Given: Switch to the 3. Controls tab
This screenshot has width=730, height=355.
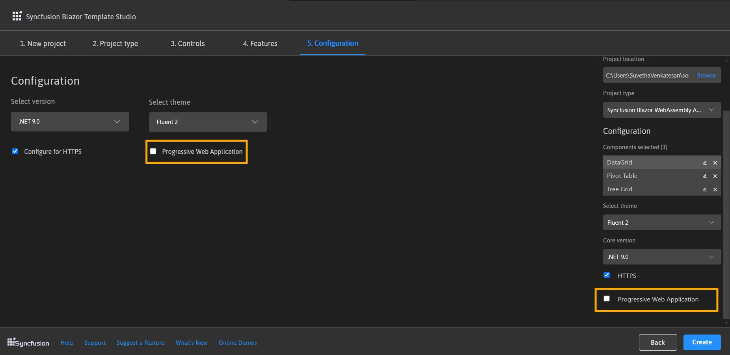Looking at the screenshot, I should 188,43.
